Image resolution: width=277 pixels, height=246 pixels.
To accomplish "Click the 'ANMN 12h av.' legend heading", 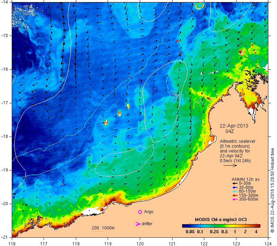I will (246, 179).
